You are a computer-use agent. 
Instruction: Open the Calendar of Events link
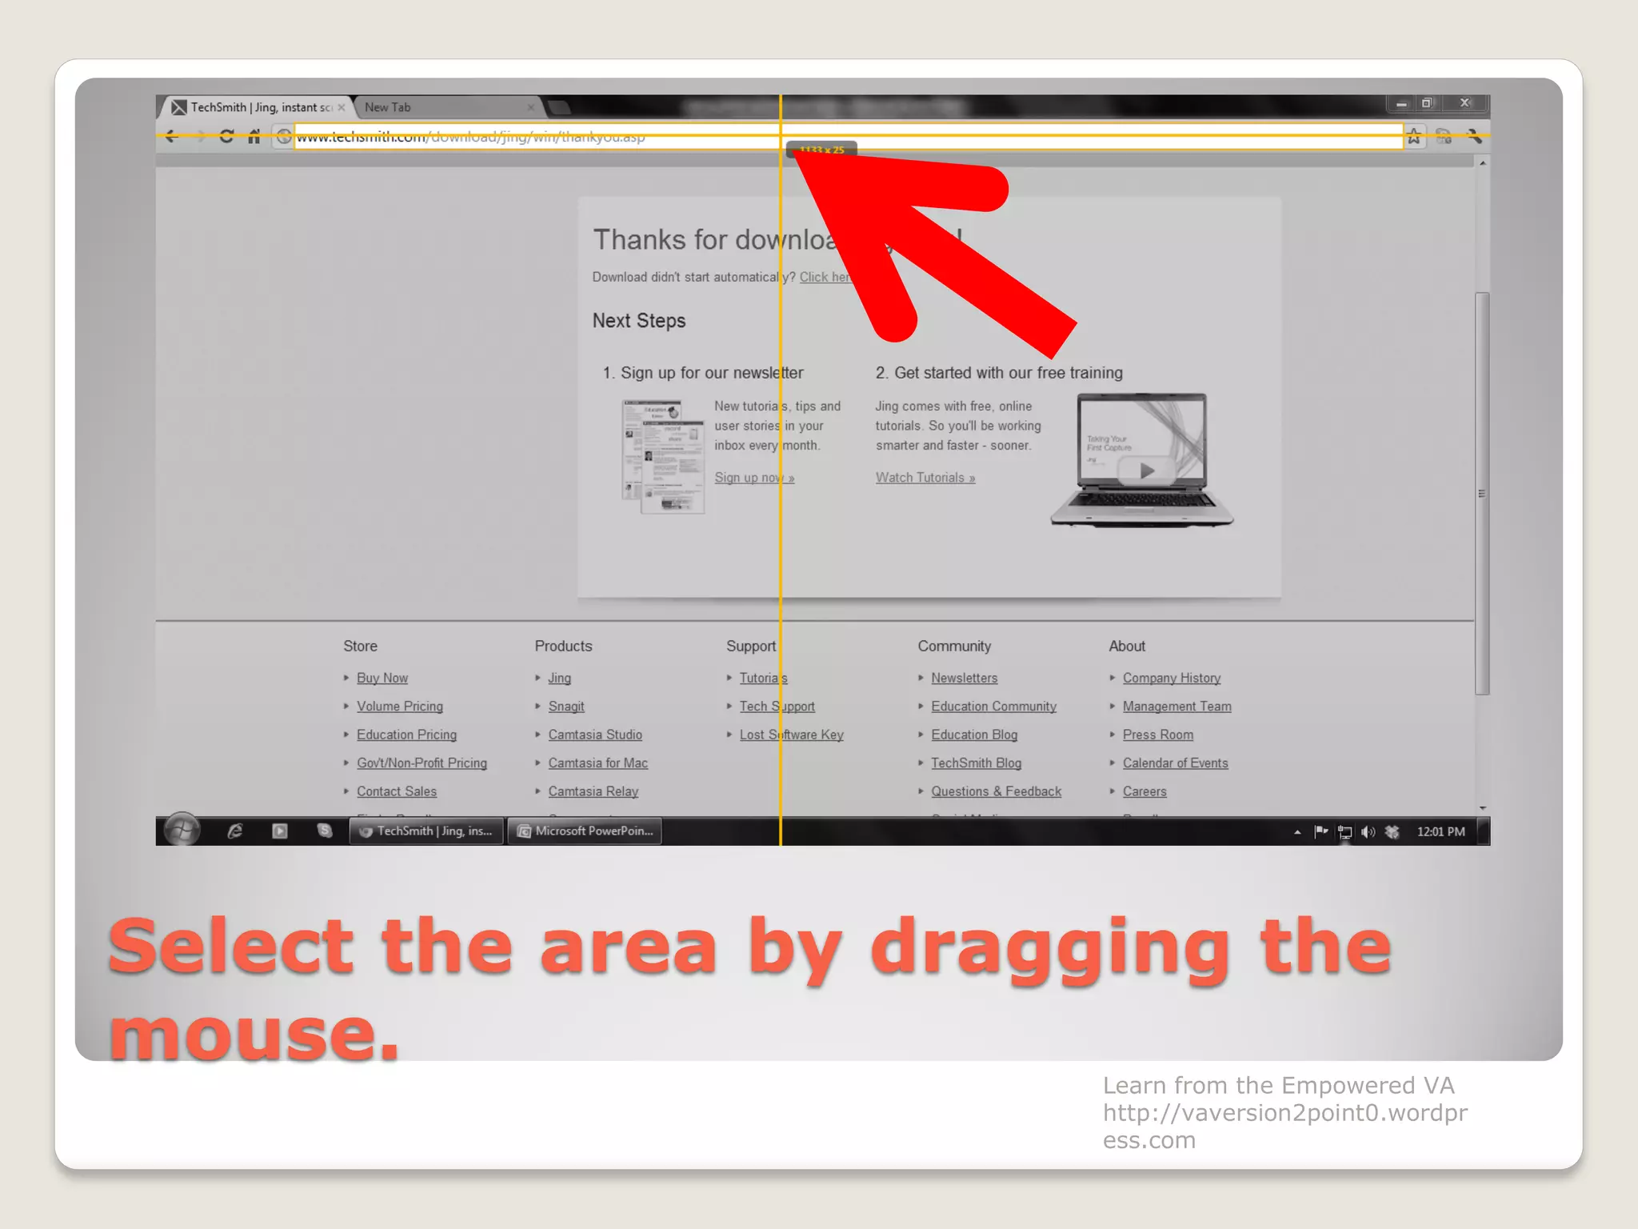coord(1176,763)
